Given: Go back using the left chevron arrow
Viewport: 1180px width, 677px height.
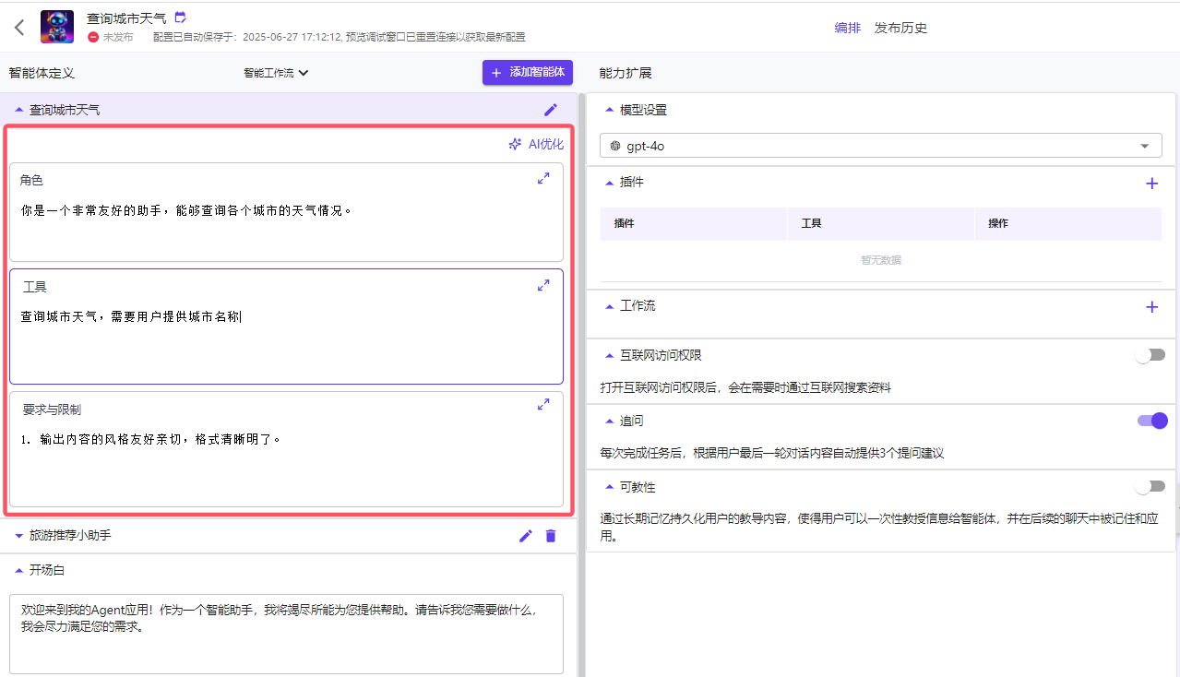Looking at the screenshot, I should point(19,27).
